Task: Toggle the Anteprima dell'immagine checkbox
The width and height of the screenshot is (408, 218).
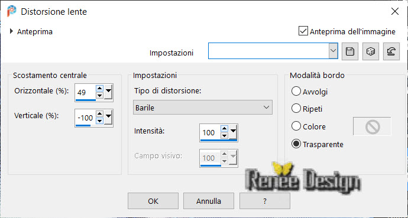Action: 303,31
